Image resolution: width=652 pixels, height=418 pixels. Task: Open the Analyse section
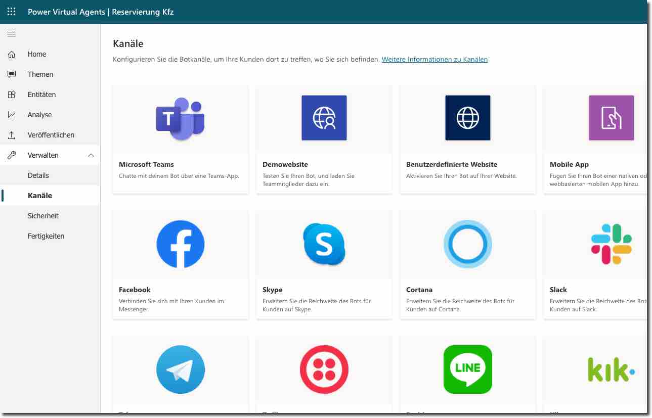tap(39, 115)
